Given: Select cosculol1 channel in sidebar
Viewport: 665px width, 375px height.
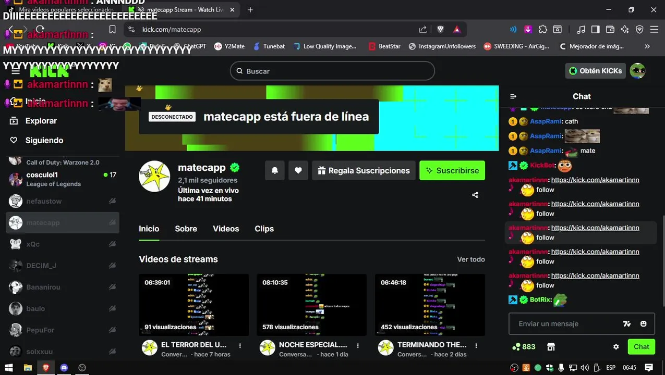Looking at the screenshot, I should pyautogui.click(x=63, y=179).
